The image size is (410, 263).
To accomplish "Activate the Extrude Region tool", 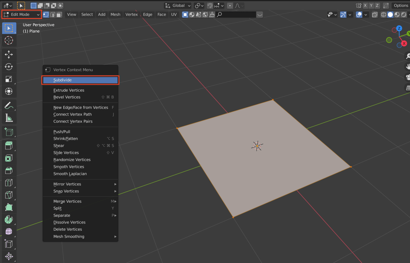I will [9, 145].
